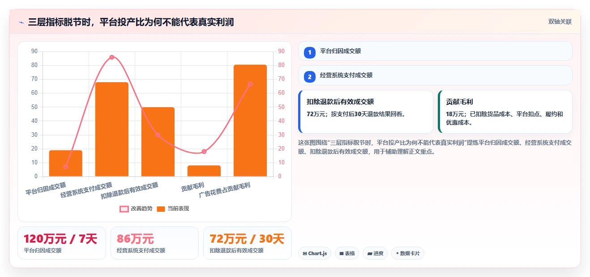Click the chart title 三层指标脱节时 heading
The image size is (590, 277).
(x=131, y=22)
